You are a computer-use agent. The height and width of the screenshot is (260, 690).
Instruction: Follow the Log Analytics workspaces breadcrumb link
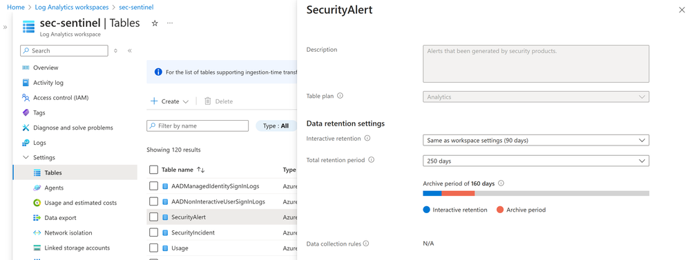pos(72,8)
